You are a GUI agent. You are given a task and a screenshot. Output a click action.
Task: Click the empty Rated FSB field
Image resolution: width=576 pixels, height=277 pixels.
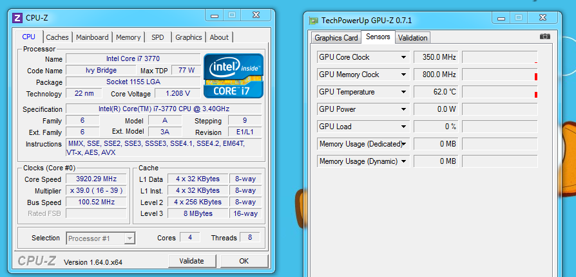96,213
